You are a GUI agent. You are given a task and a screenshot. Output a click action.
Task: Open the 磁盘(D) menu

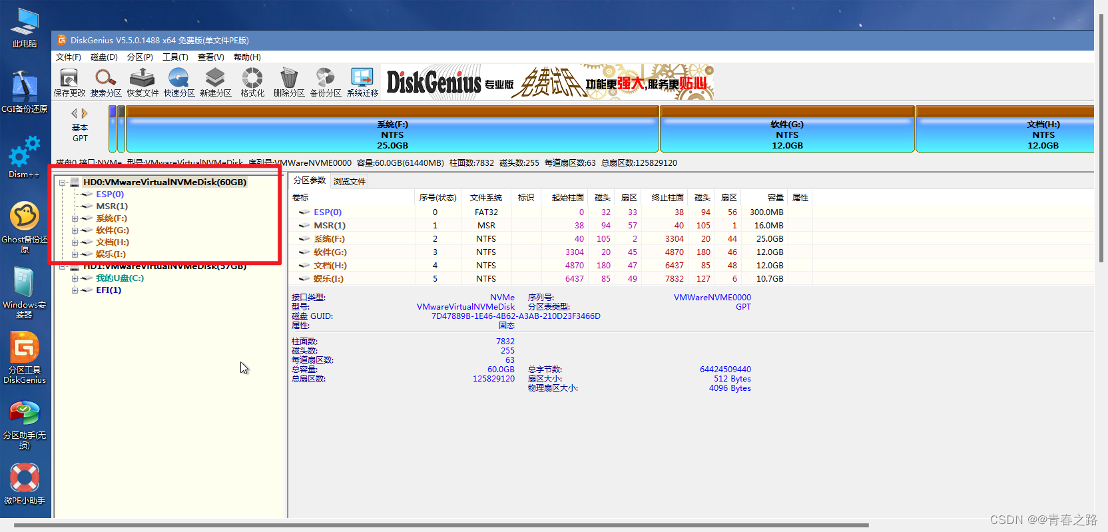[x=104, y=57]
